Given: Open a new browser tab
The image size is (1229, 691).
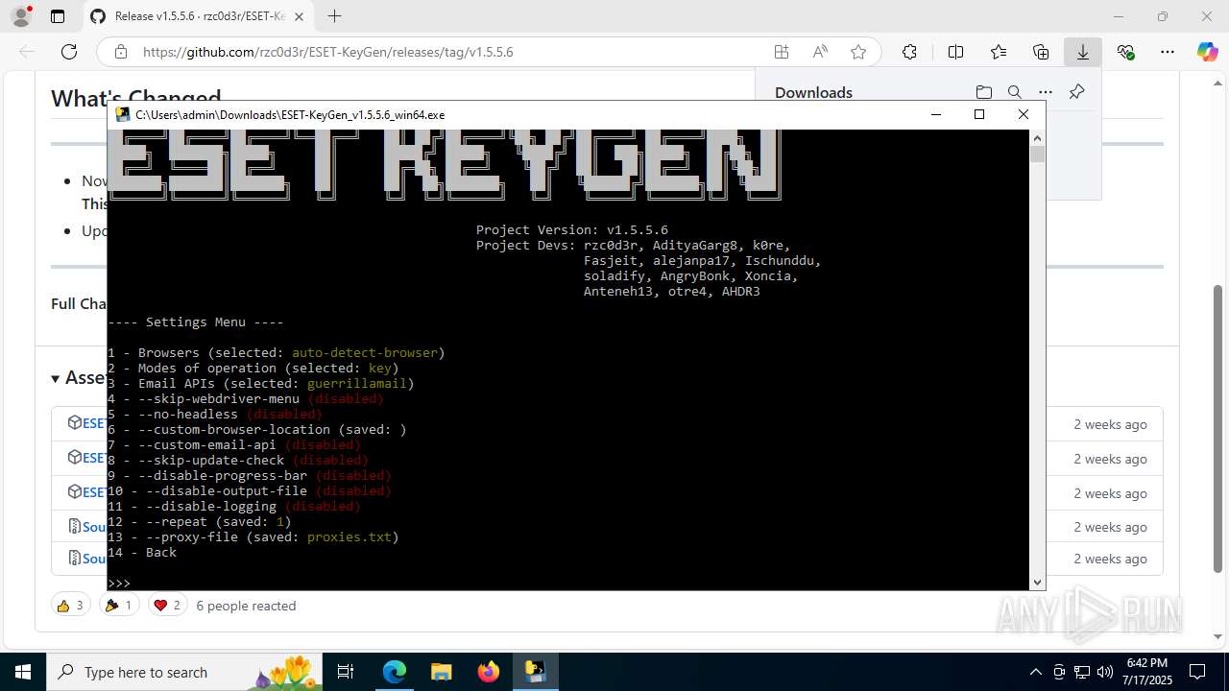Looking at the screenshot, I should click(334, 16).
